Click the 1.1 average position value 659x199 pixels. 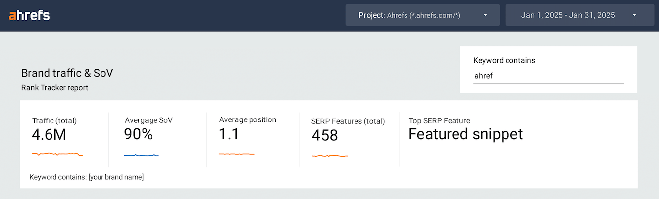229,133
